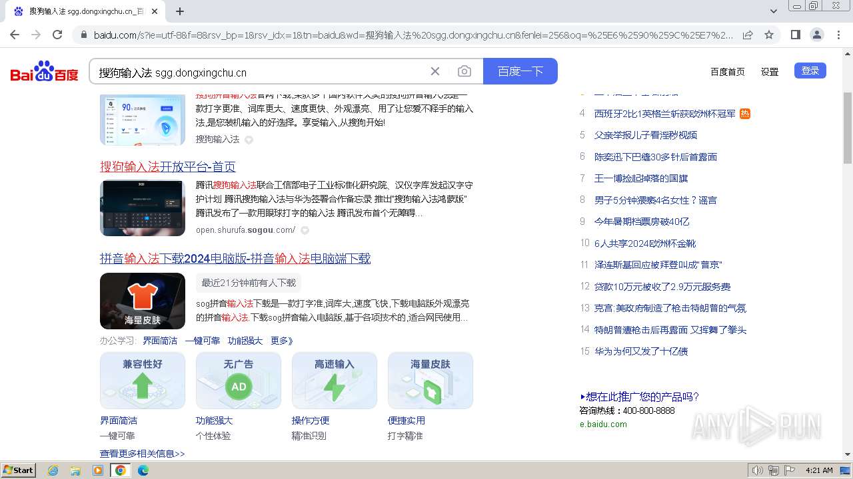This screenshot has height=479, width=853.
Task: Open hot topic 贷款10万元被收了2.9万元服务费
Action: coord(662,287)
